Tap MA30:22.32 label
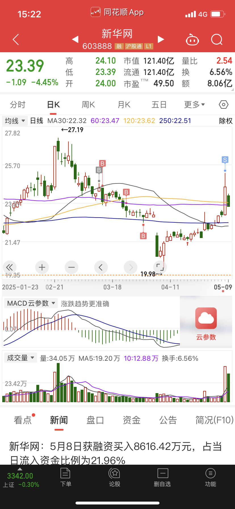 point(67,121)
